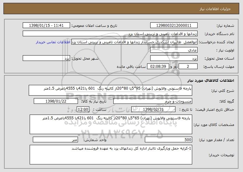Click the announcement date field 1398/01/15 - 11:41
The image size is (243, 172).
[x=46, y=26]
